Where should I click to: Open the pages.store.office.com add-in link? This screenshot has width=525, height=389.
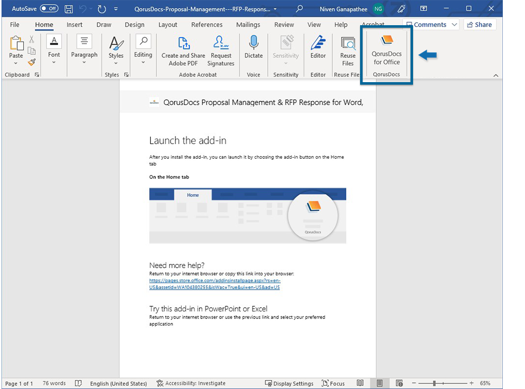215,284
